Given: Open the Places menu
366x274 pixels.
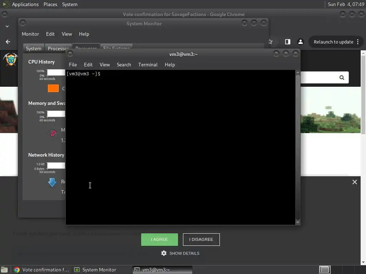Looking at the screenshot, I should click(x=50, y=4).
